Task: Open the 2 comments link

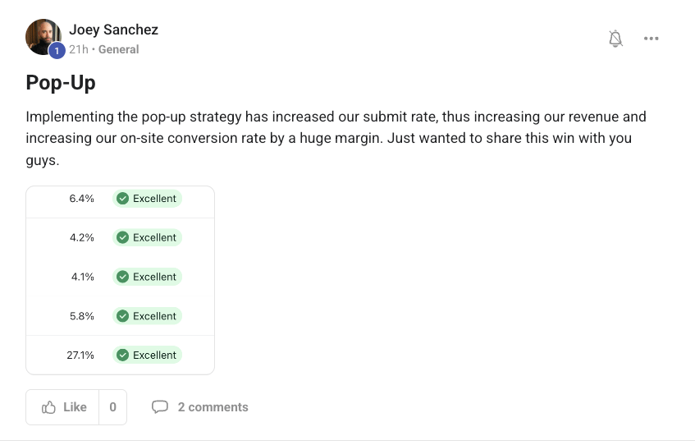Action: coord(213,407)
